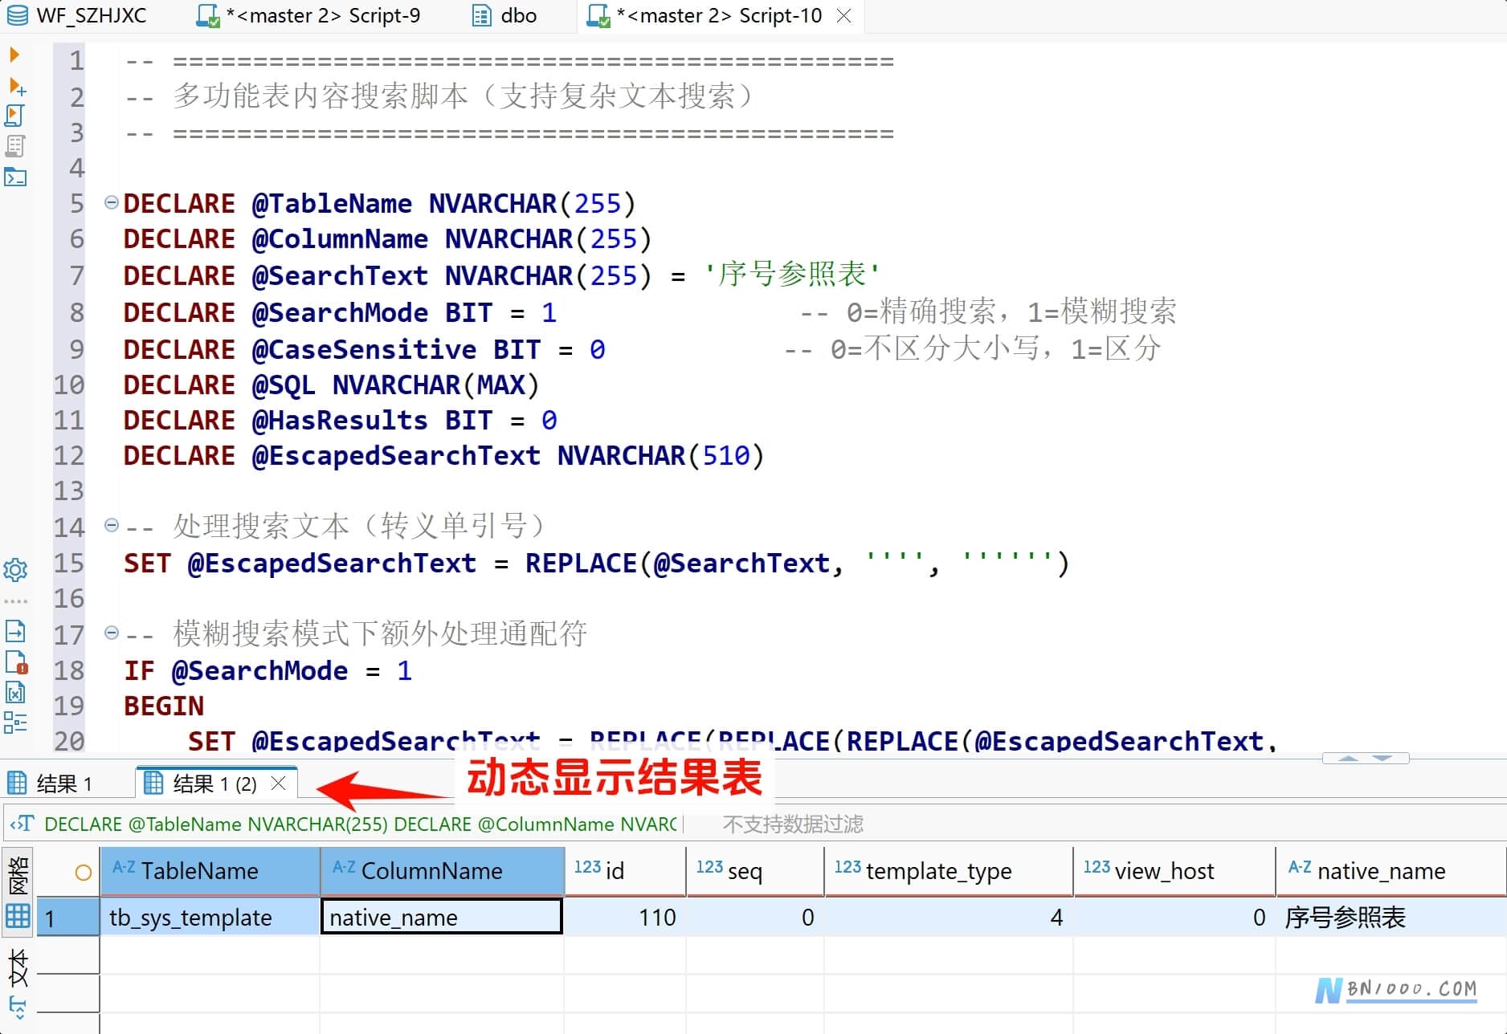
Task: Click the DECLARE query text above results
Action: tap(361, 824)
